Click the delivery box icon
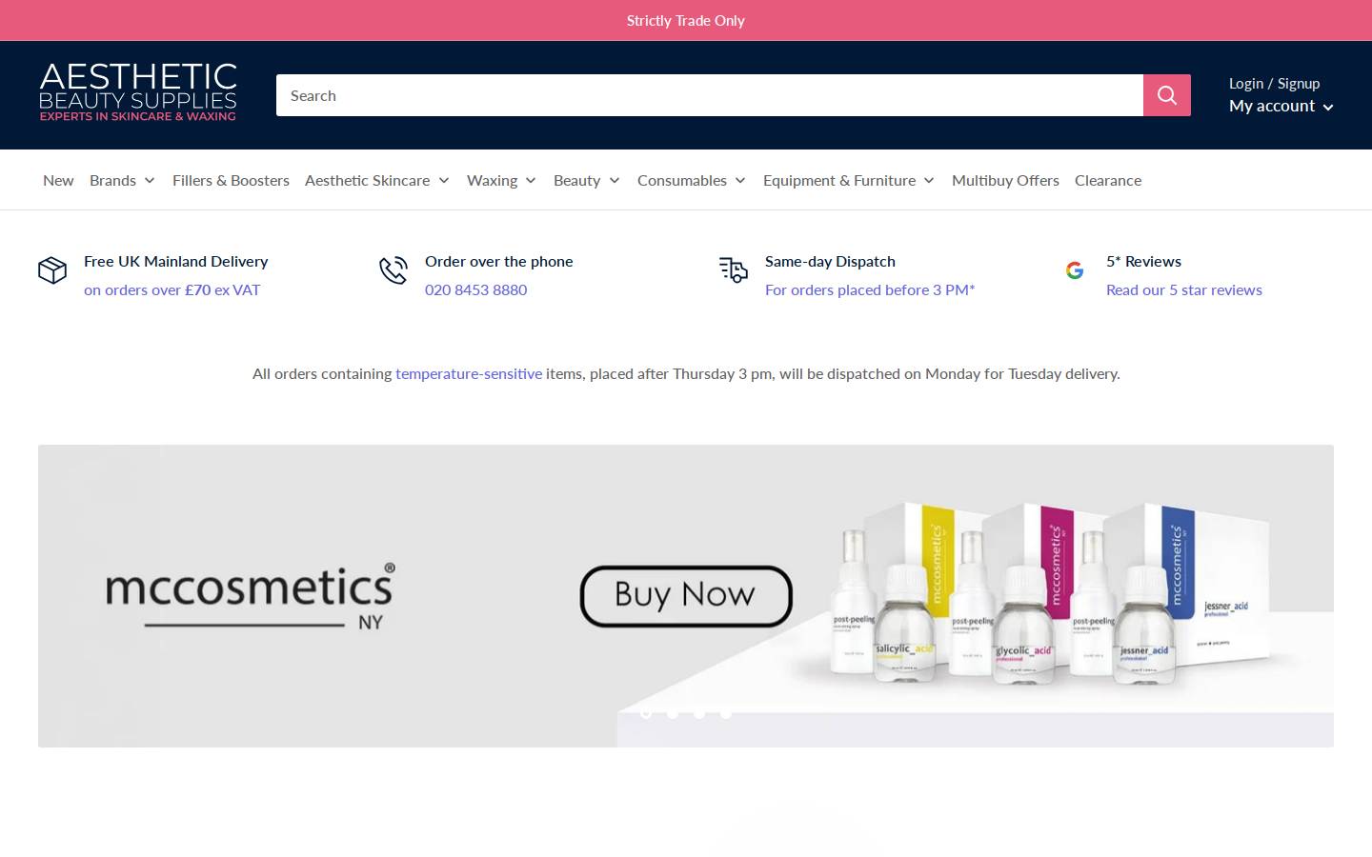The width and height of the screenshot is (1372, 857). [x=52, y=270]
